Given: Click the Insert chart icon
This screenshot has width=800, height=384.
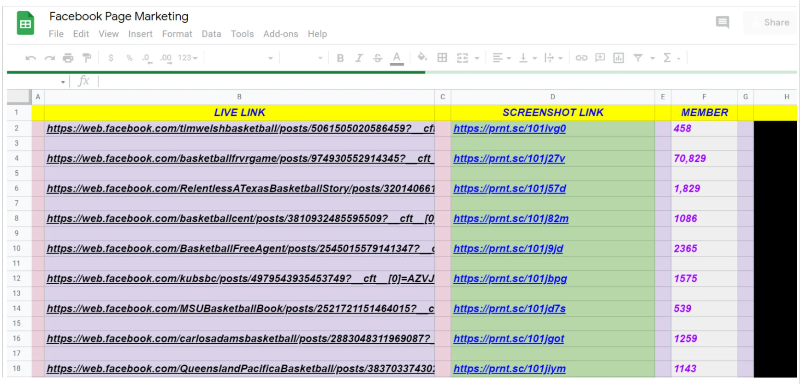Looking at the screenshot, I should 618,58.
